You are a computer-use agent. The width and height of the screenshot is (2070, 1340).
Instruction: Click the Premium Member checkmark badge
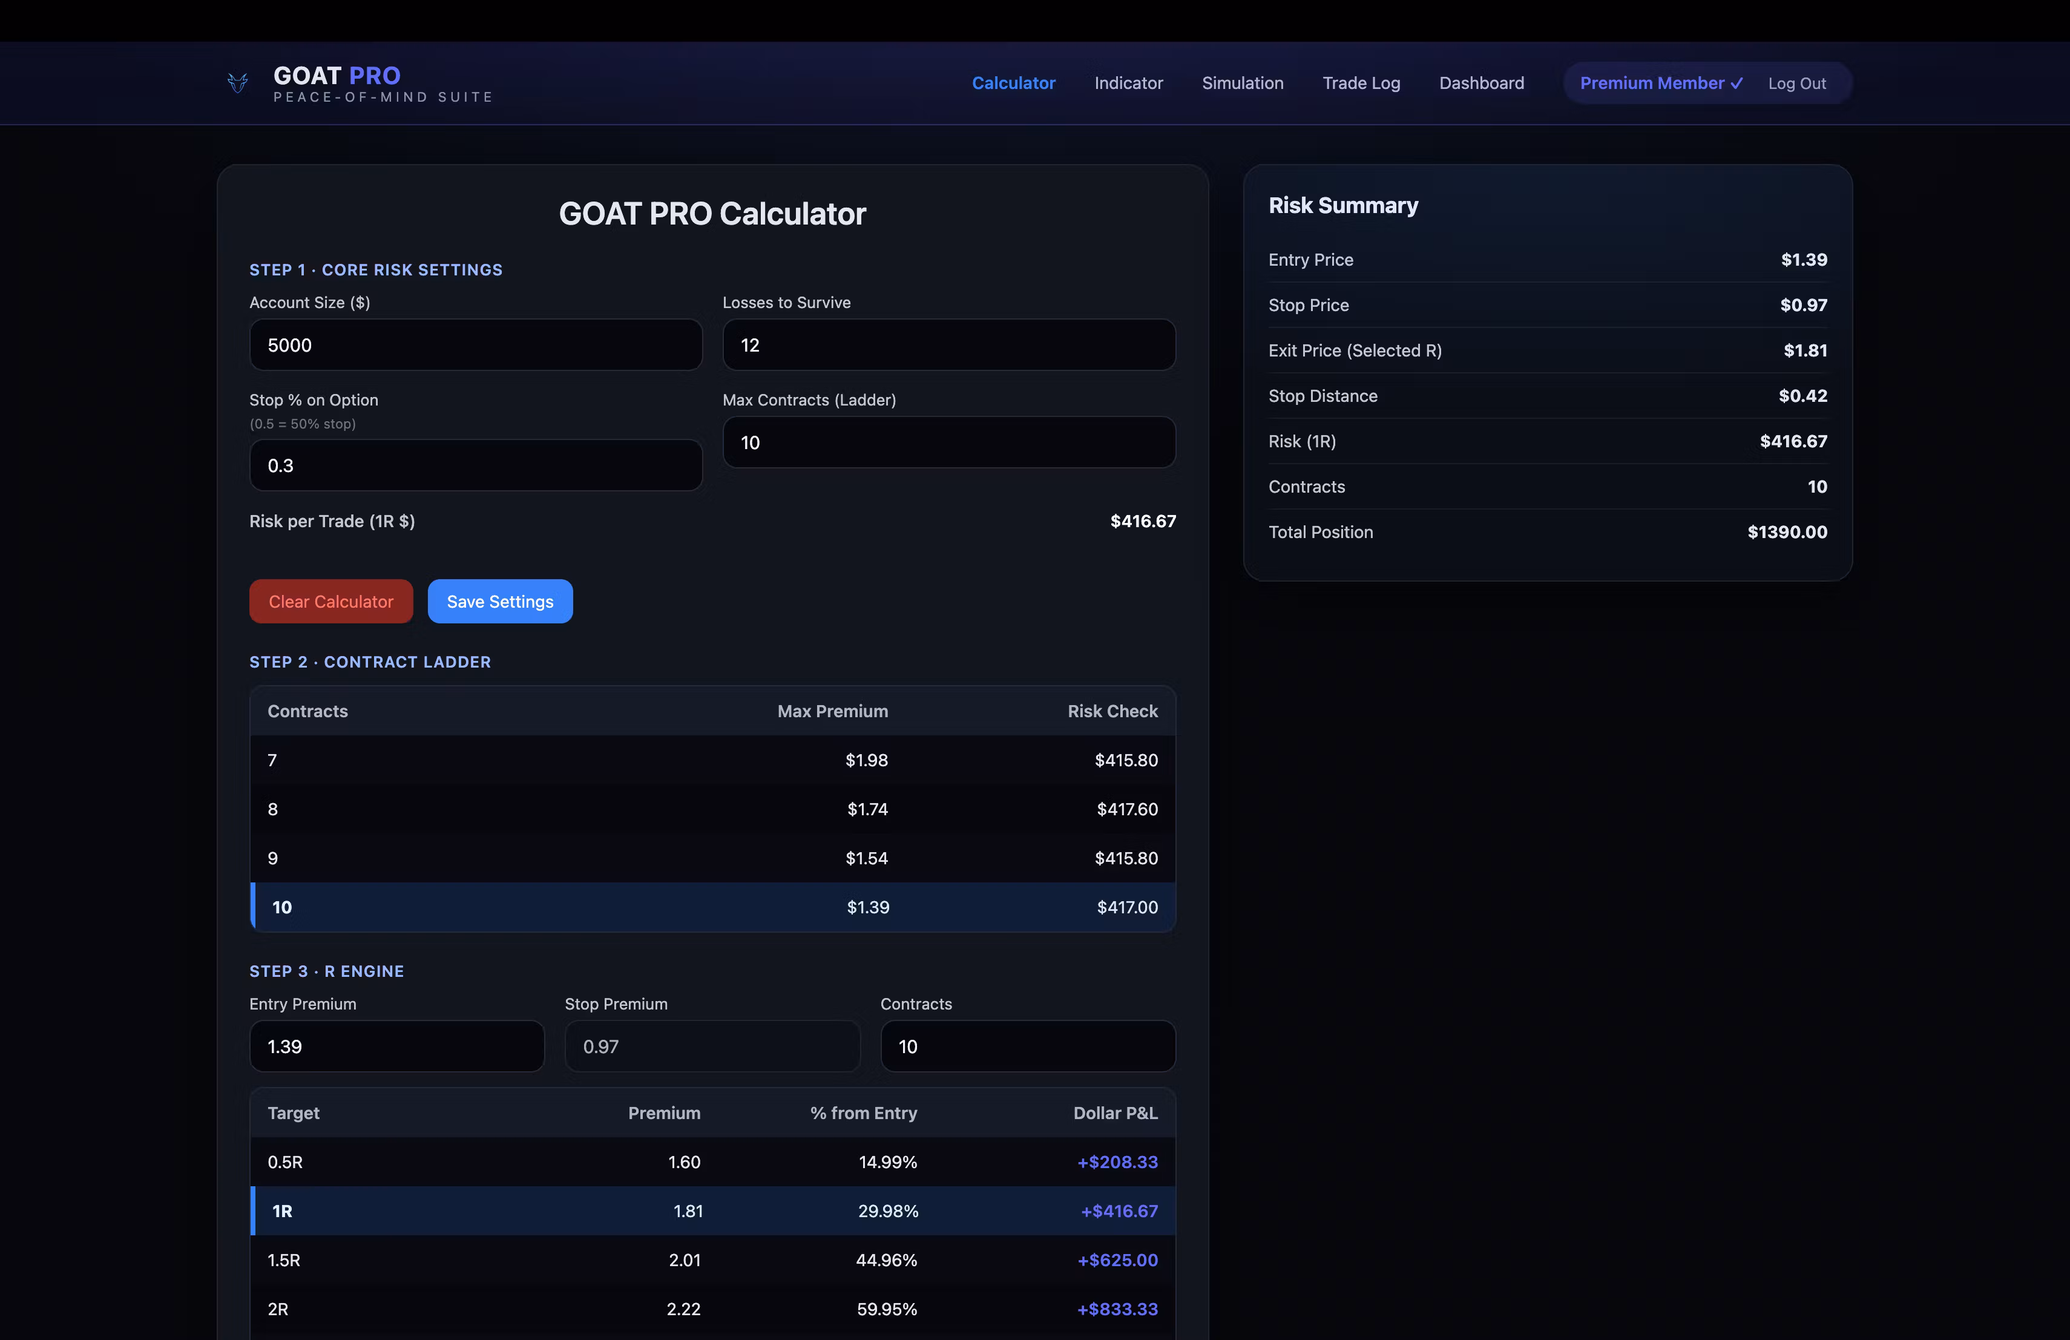[x=1660, y=84]
